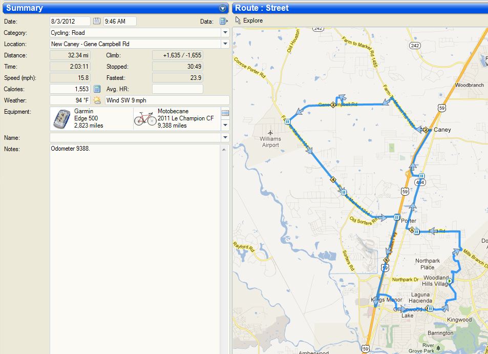Click the Avg. HR input field
Viewport: 488px width, 354px height.
coord(177,89)
